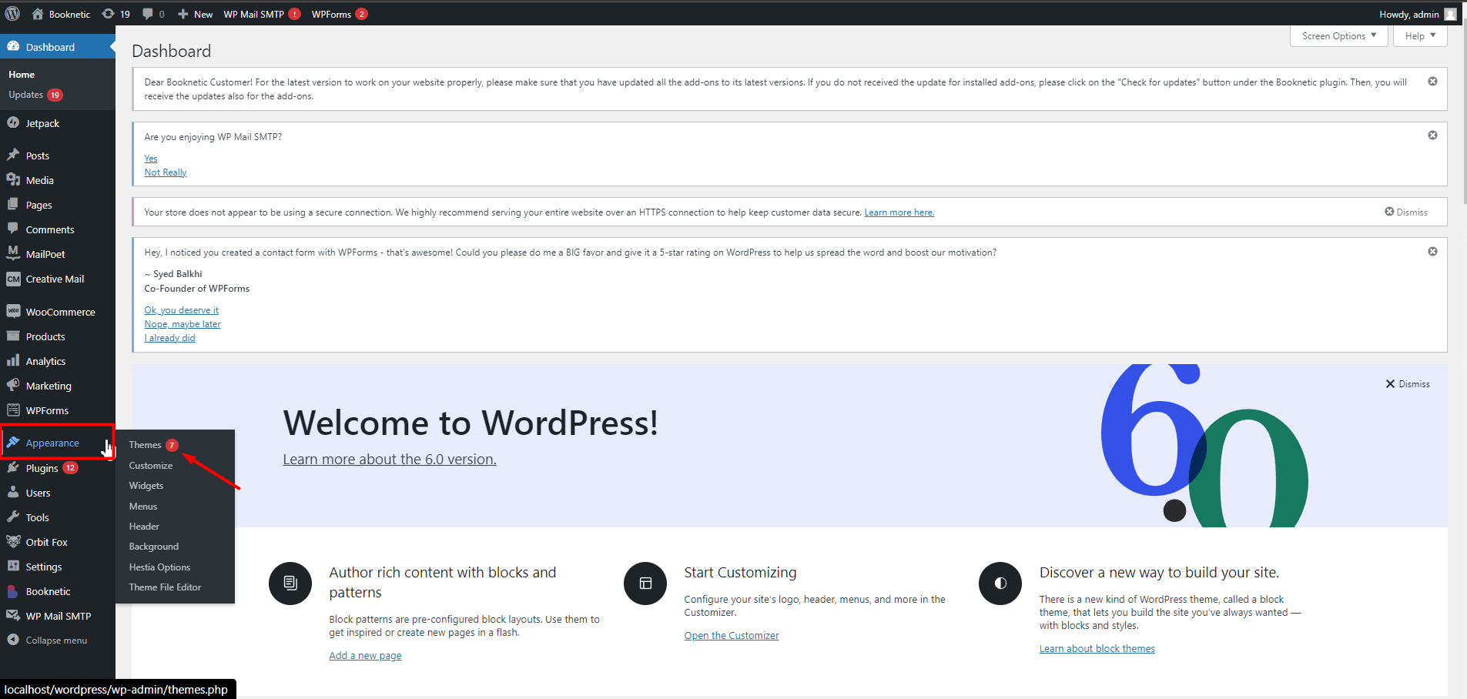Click the Orbit Fox icon
This screenshot has height=699, width=1467.
(x=13, y=541)
